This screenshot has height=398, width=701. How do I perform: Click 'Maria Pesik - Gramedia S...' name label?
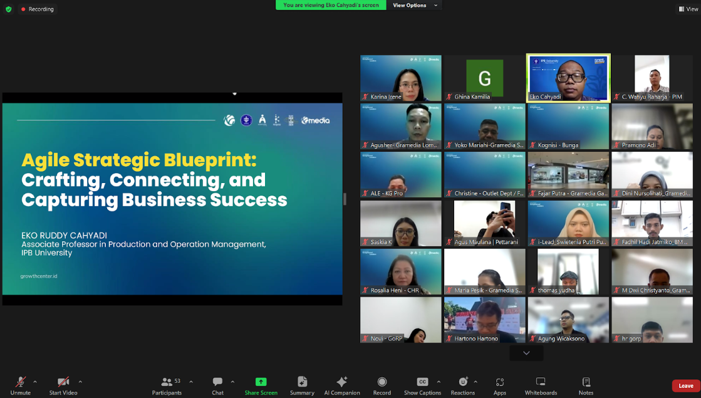[488, 290]
